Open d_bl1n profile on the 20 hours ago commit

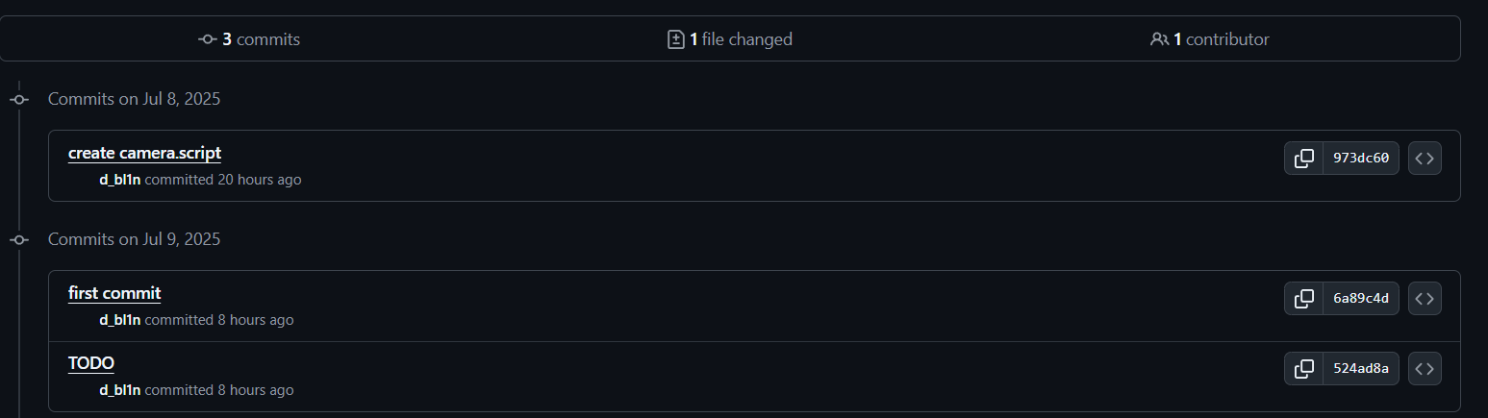(120, 180)
